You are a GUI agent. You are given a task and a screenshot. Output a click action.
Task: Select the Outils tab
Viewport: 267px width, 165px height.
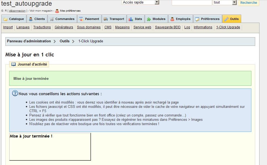[231, 19]
